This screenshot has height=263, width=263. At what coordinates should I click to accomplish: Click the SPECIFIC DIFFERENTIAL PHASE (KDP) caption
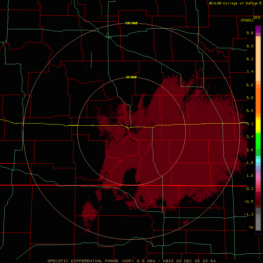point(91,261)
